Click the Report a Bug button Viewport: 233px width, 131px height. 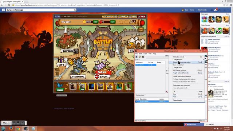pyautogui.click(x=110, y=17)
